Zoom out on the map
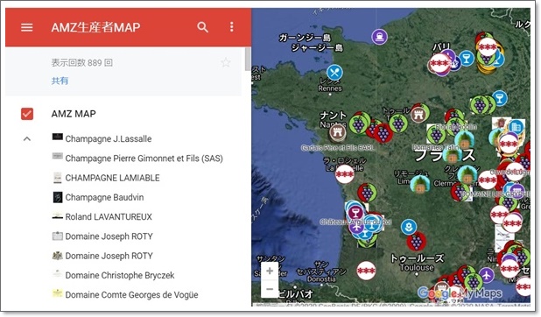This screenshot has width=541, height=317. [270, 289]
